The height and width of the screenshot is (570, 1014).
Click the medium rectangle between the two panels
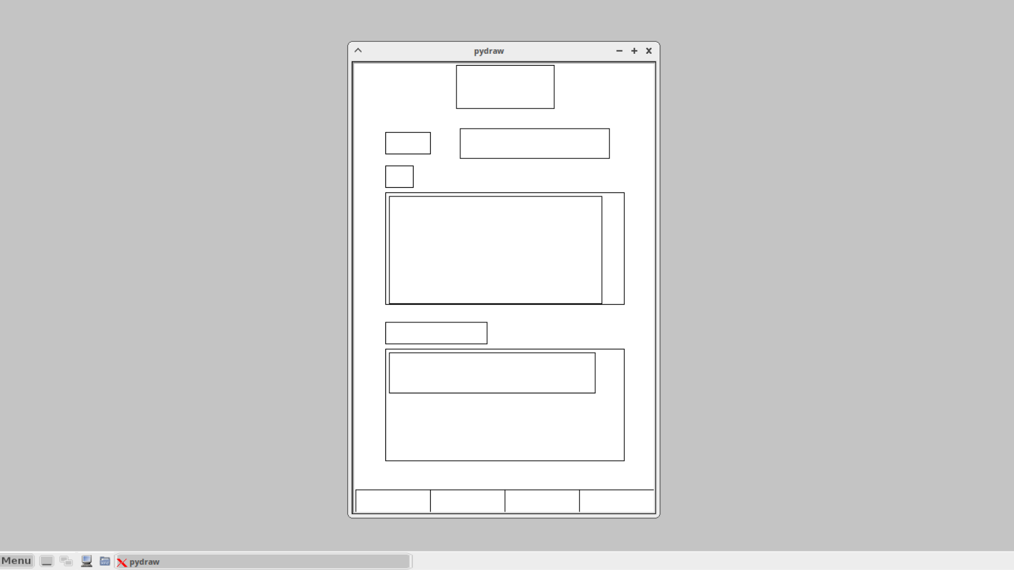coord(436,333)
